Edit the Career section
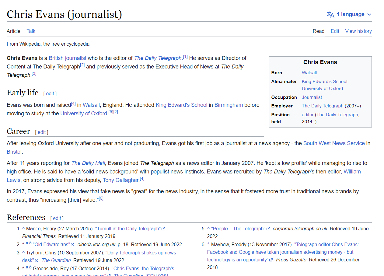Screen dimensions: 384x276 pyautogui.click(x=42, y=132)
